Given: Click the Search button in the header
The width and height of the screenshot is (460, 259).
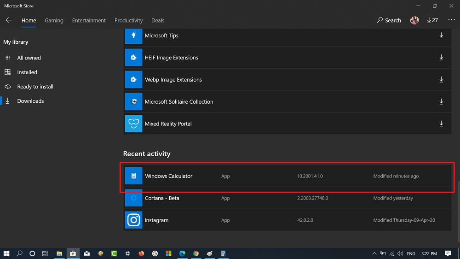Looking at the screenshot, I should point(389,20).
